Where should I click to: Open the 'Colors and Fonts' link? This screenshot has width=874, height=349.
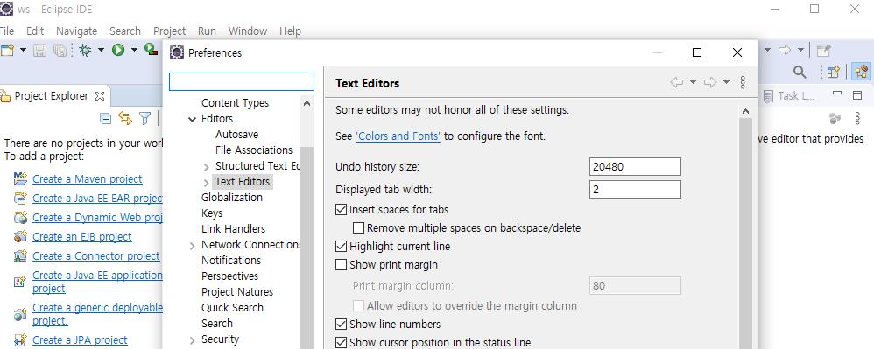(x=398, y=136)
